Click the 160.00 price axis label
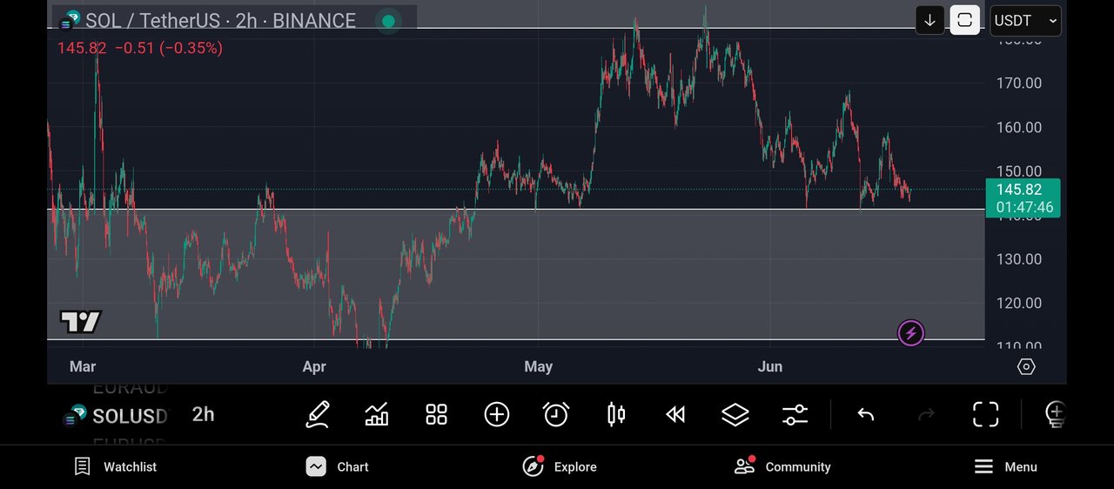This screenshot has width=1114, height=489. pyautogui.click(x=1019, y=127)
